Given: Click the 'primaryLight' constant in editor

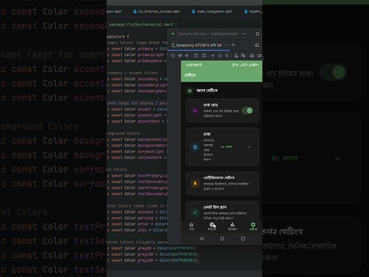Looking at the screenshot, I should pyautogui.click(x=151, y=55).
